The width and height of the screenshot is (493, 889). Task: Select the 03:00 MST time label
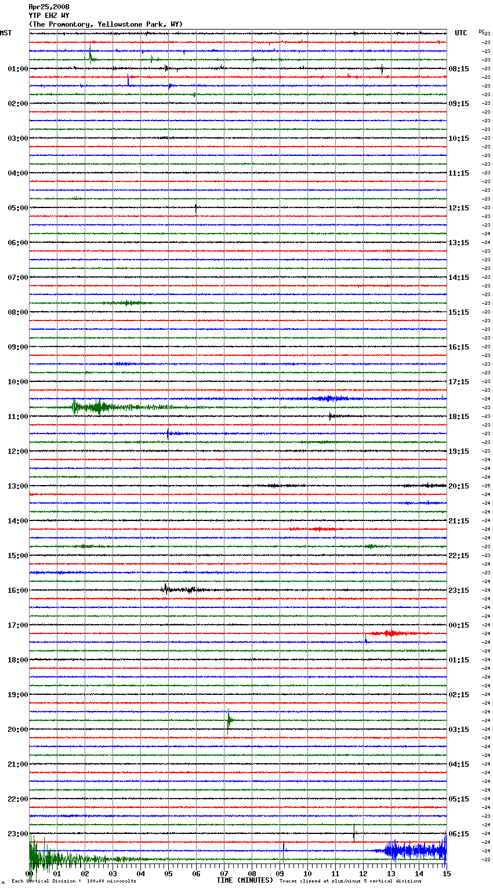click(x=17, y=139)
